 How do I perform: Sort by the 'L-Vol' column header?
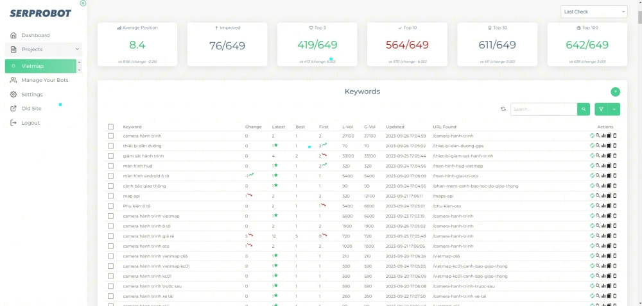click(347, 127)
